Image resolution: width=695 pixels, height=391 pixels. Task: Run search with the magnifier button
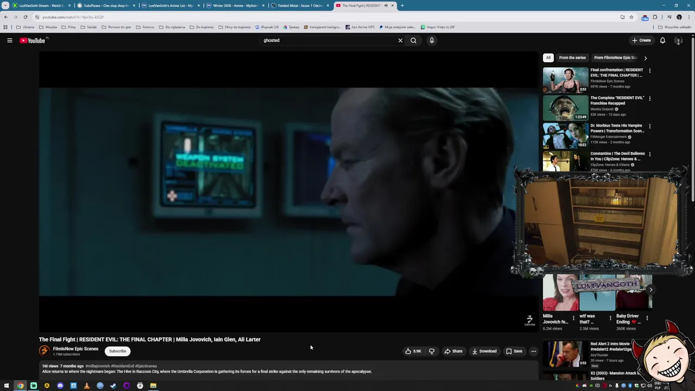[413, 40]
